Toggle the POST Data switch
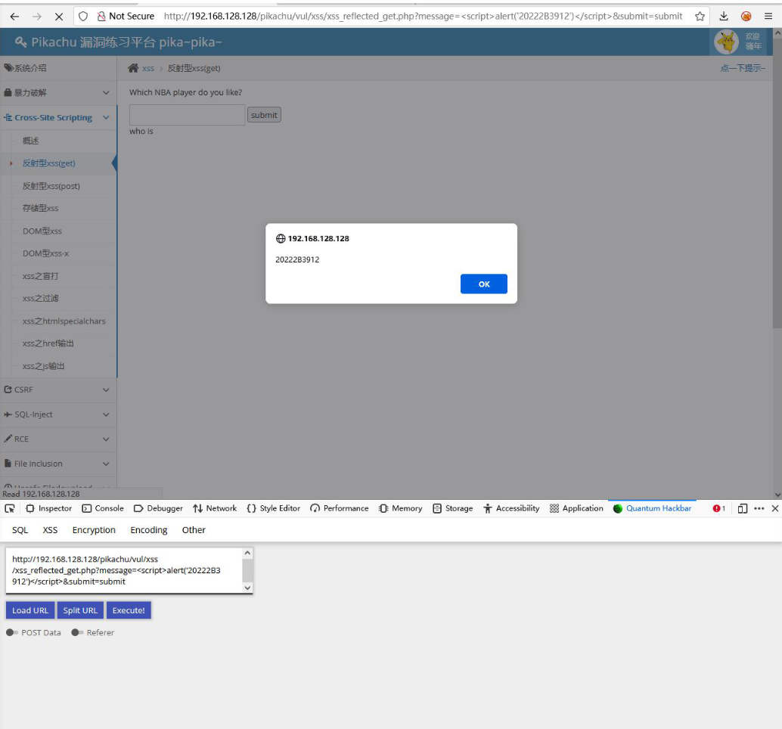 [12, 632]
